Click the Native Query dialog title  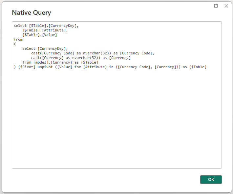[32, 13]
